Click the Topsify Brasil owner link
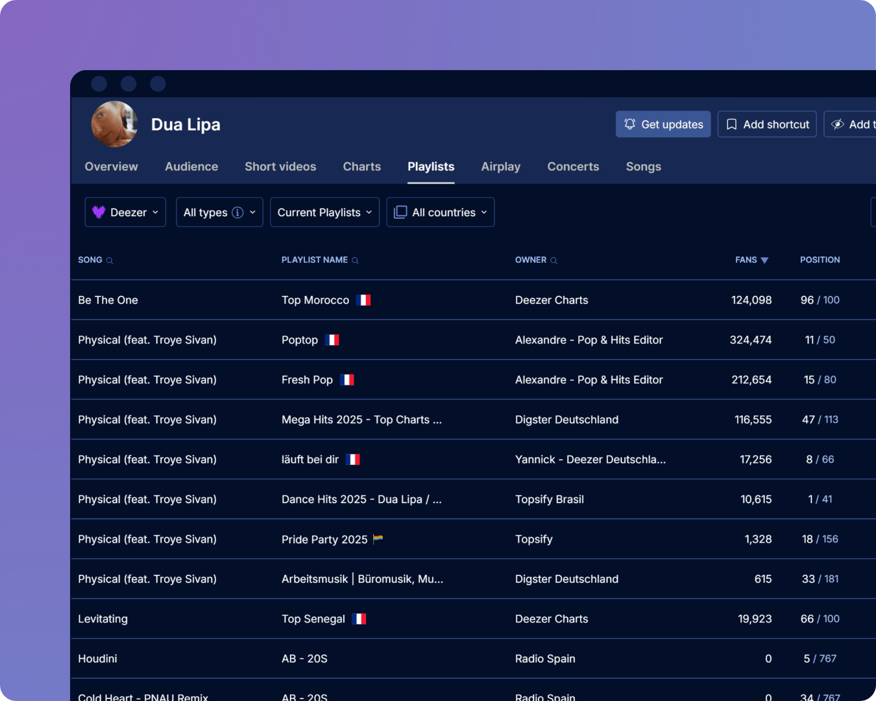This screenshot has height=701, width=876. coord(549,499)
